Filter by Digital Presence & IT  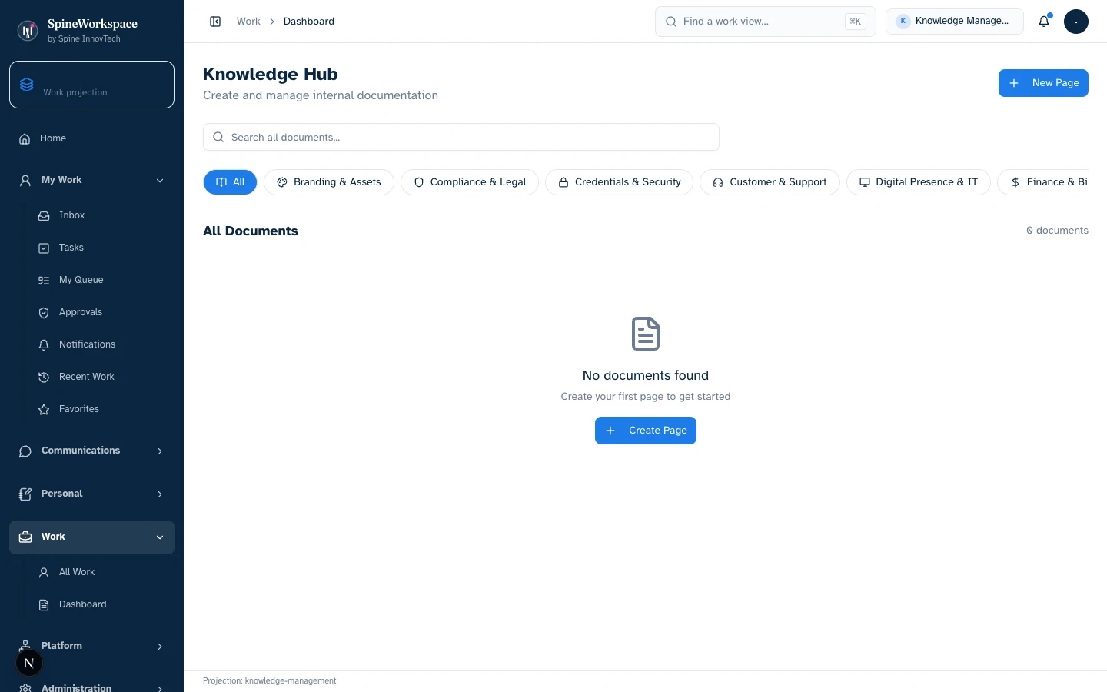click(919, 182)
